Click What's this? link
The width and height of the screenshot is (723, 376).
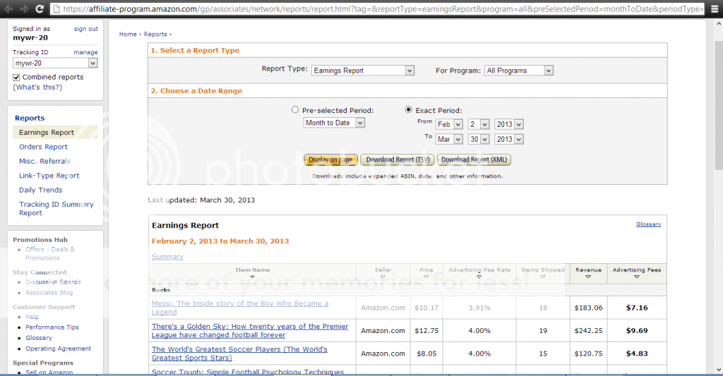pos(37,87)
